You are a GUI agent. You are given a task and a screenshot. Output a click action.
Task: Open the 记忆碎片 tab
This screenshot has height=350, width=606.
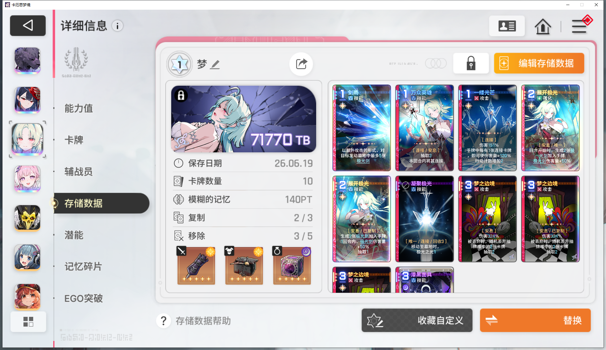pyautogui.click(x=83, y=266)
